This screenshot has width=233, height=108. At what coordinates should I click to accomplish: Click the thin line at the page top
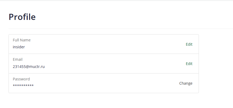(116, 1)
